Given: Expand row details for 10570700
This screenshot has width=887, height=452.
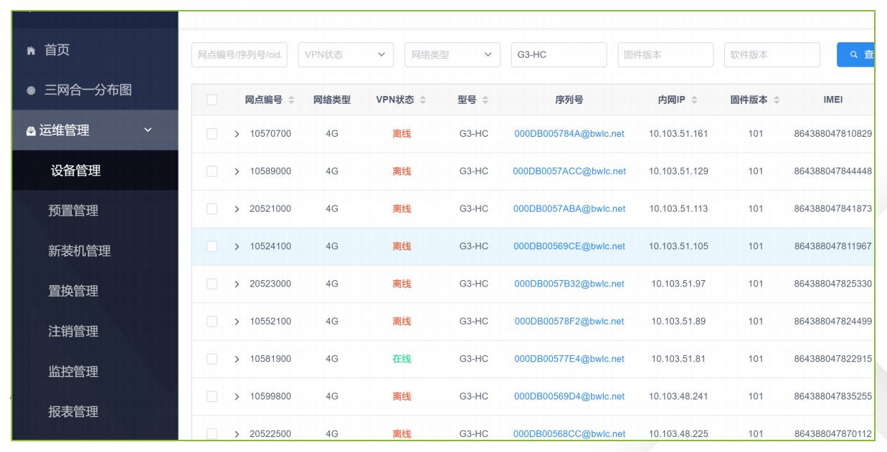Looking at the screenshot, I should pyautogui.click(x=237, y=134).
